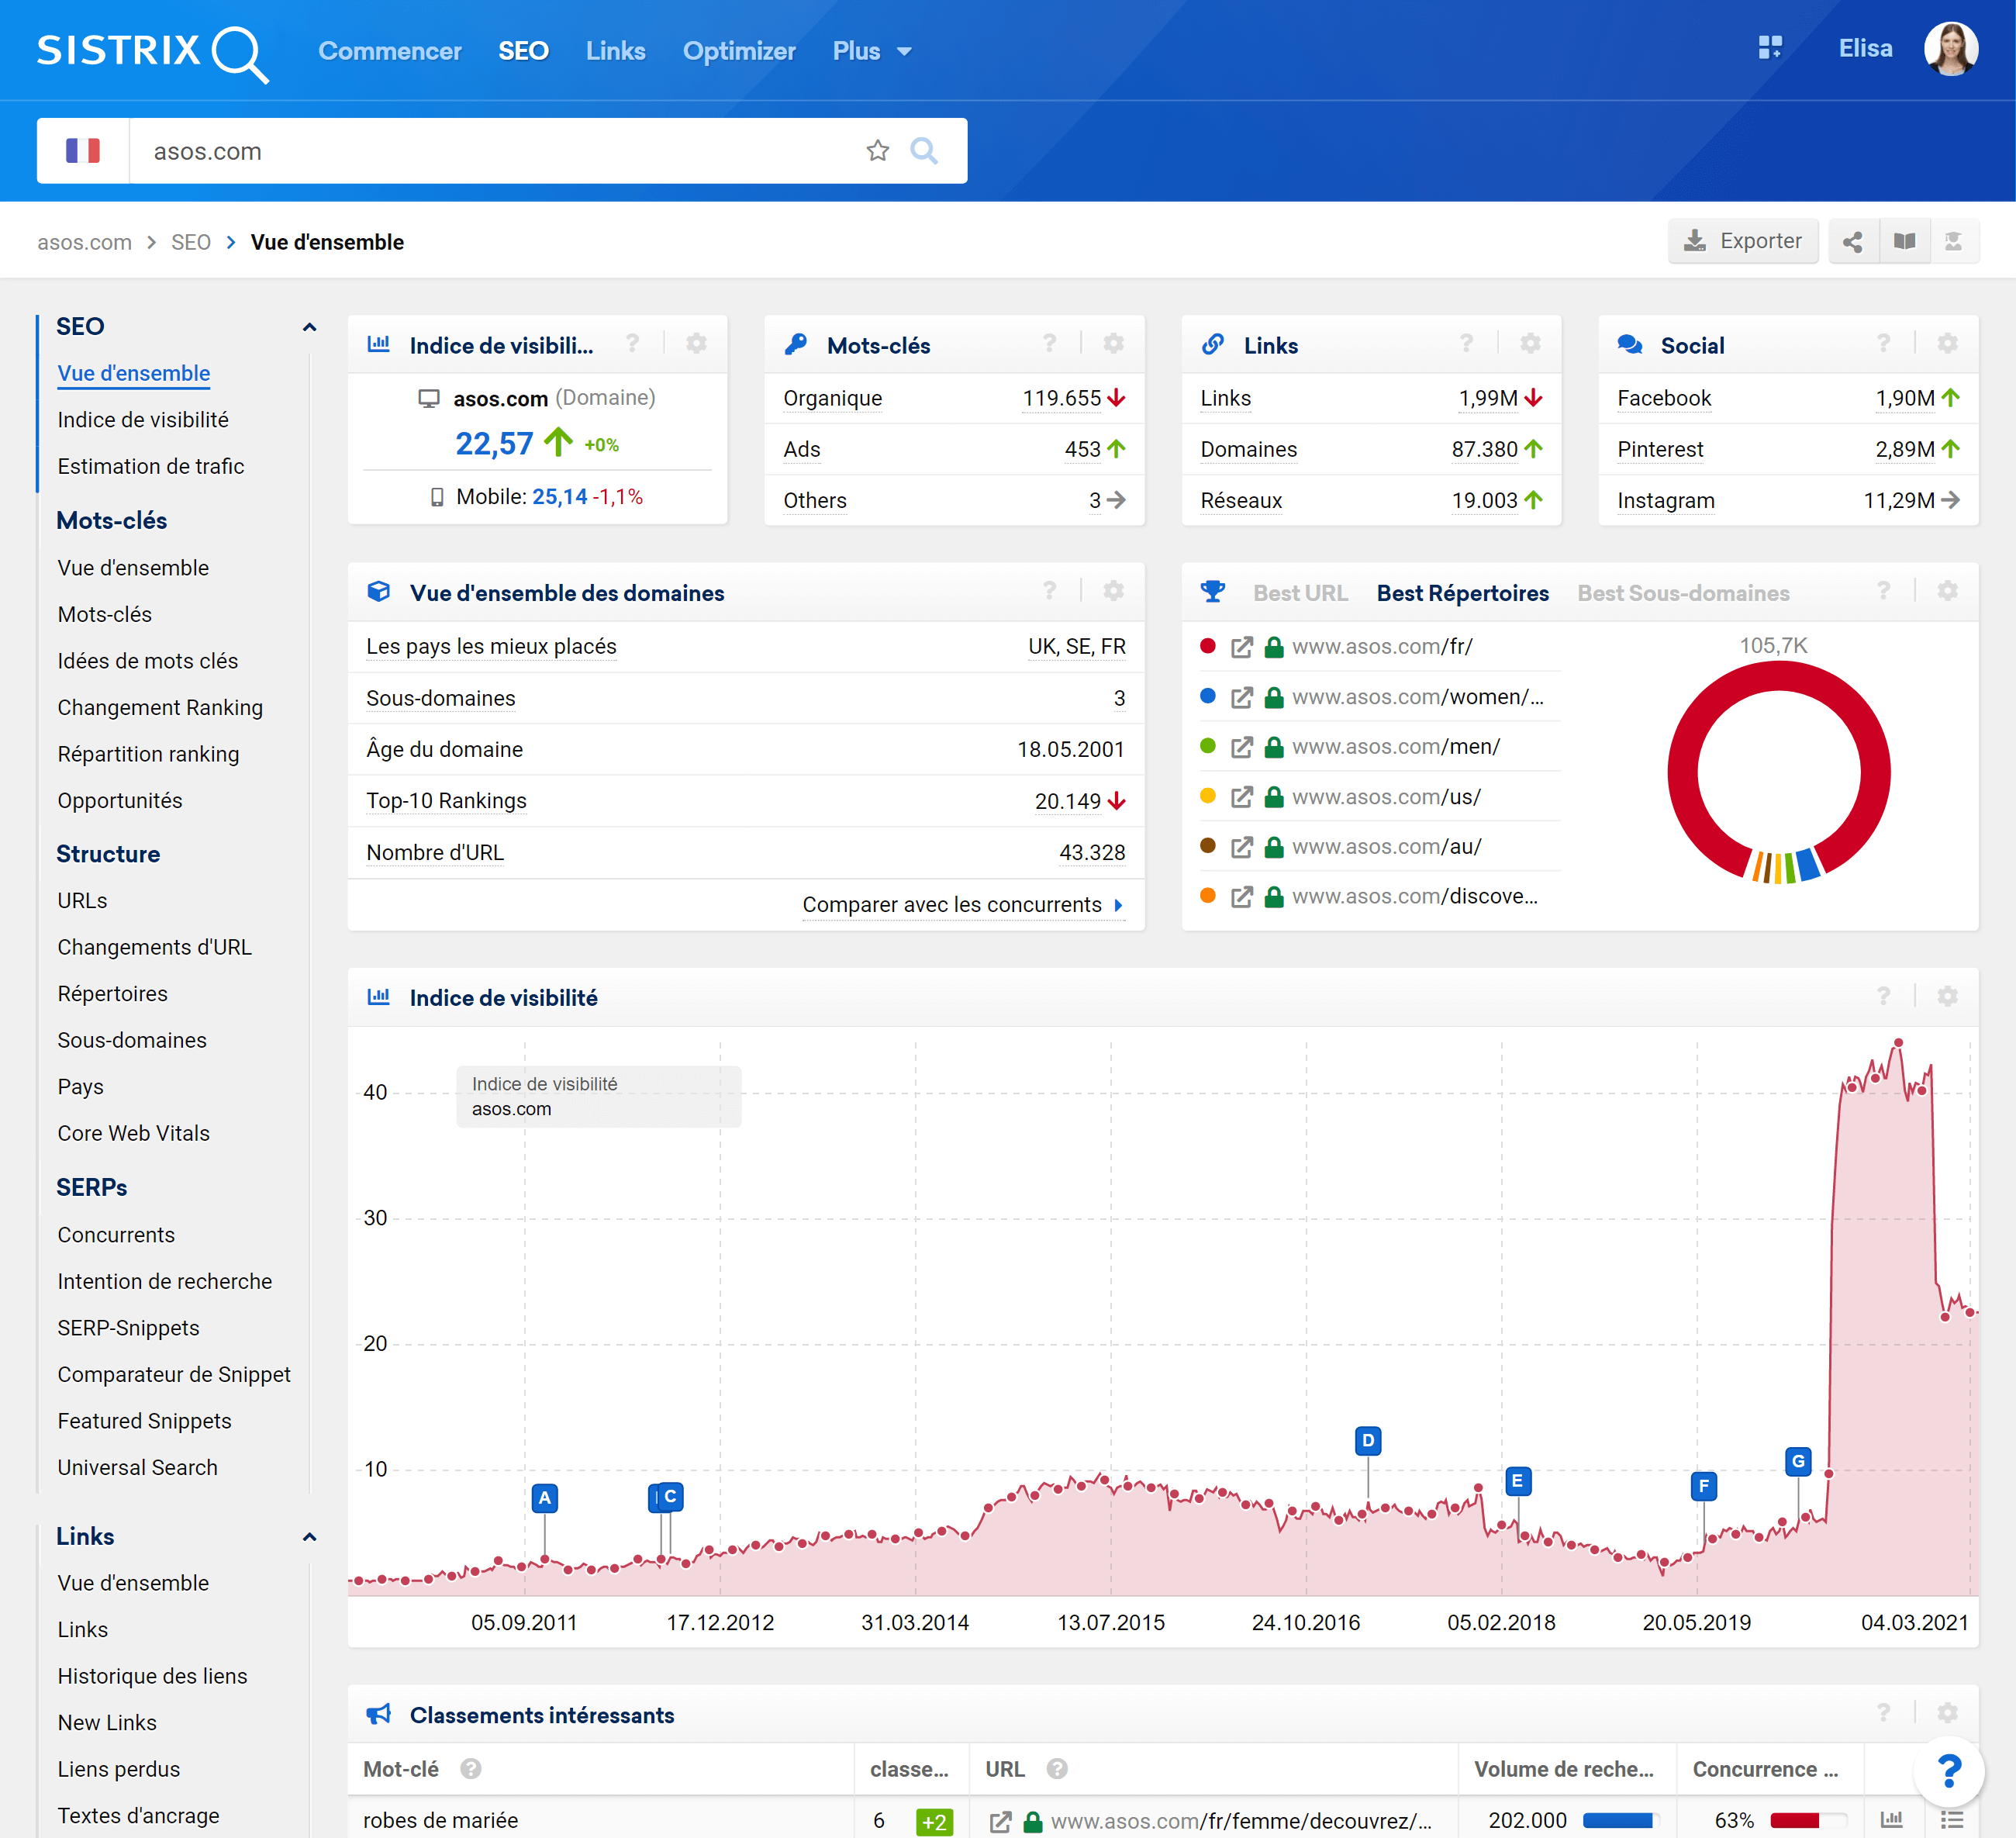Click help icon beside URL column
The width and height of the screenshot is (2016, 1838).
[x=1057, y=1769]
